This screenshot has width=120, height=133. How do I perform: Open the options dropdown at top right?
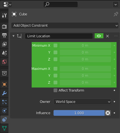[x=116, y=4]
